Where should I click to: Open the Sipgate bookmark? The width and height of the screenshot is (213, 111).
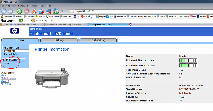coord(101,17)
